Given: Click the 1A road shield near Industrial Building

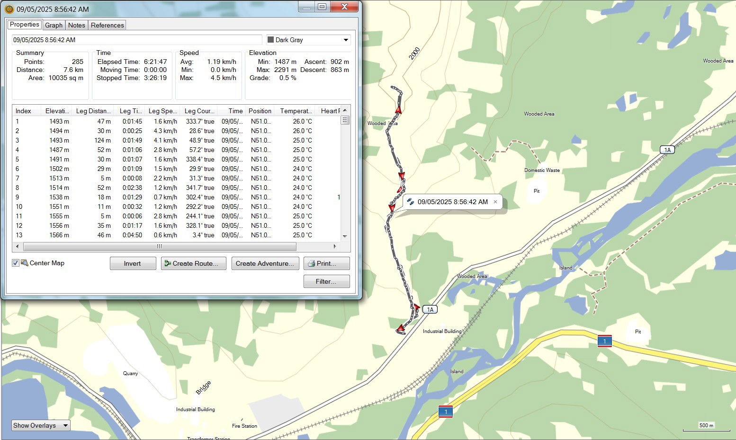Looking at the screenshot, I should pyautogui.click(x=430, y=309).
